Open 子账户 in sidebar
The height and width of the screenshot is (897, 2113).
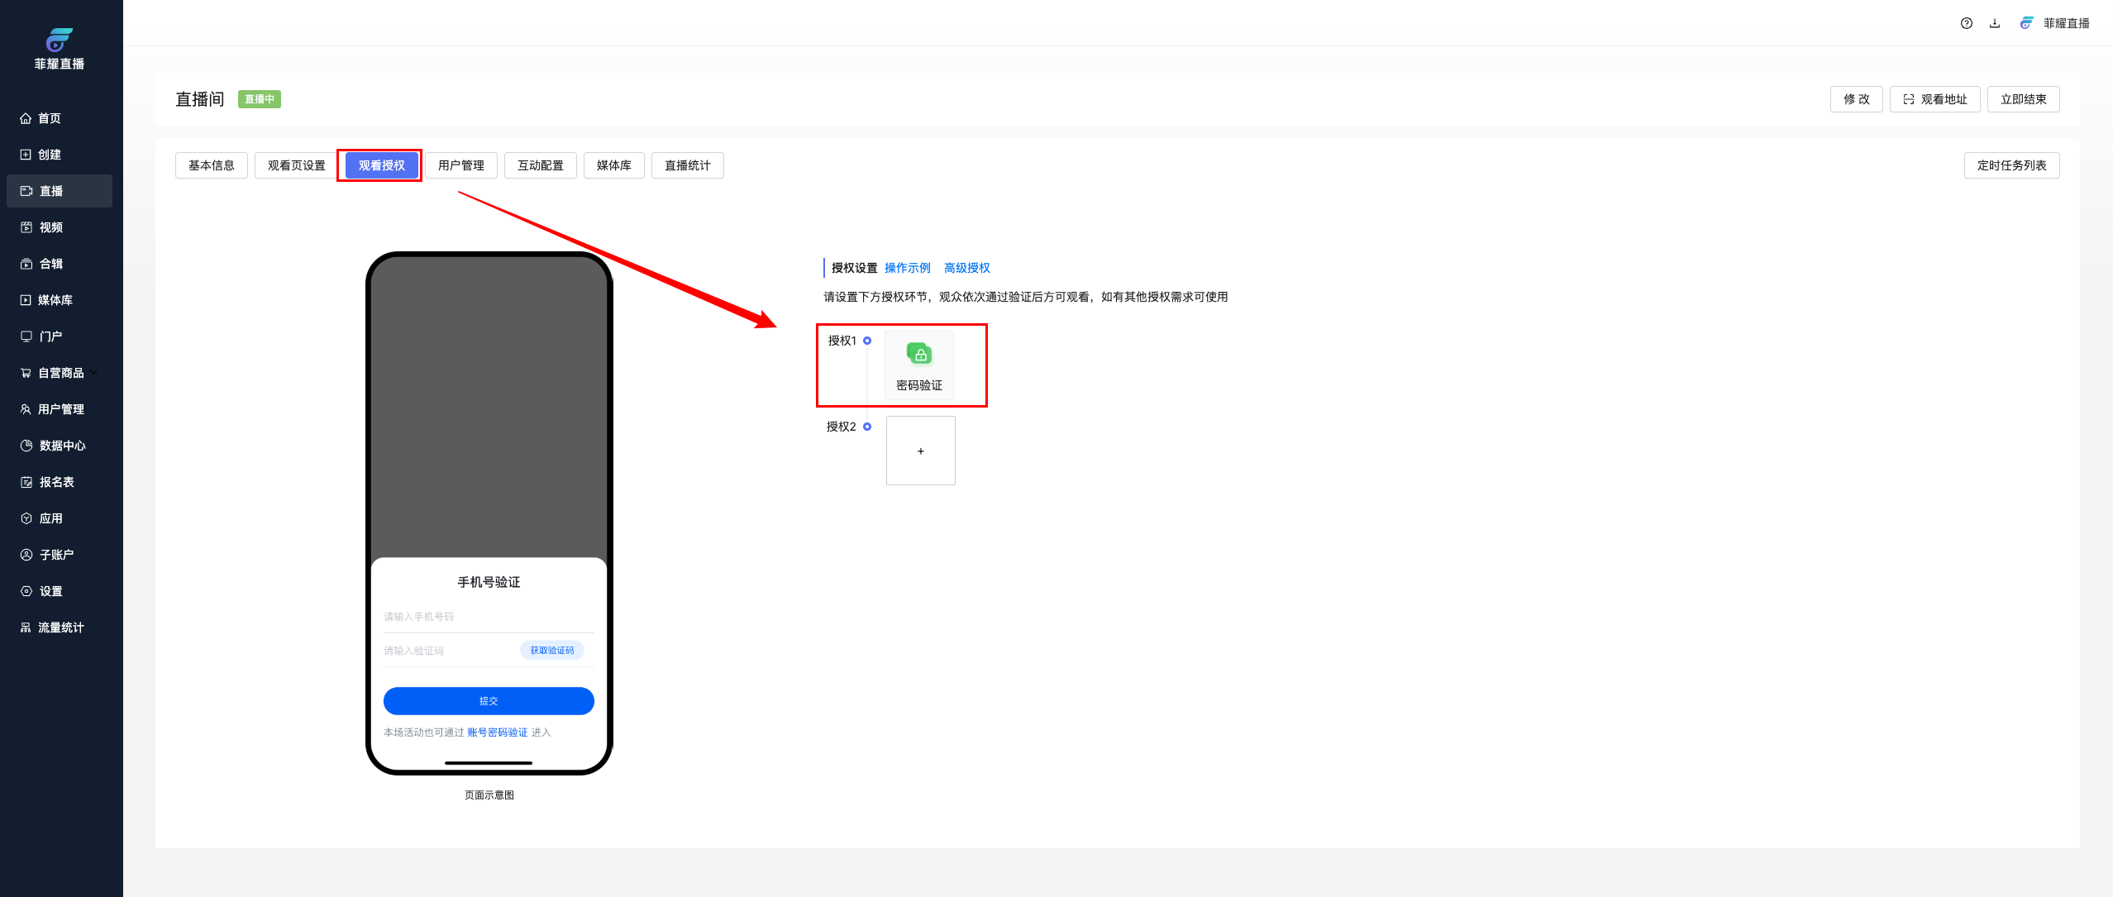(55, 555)
